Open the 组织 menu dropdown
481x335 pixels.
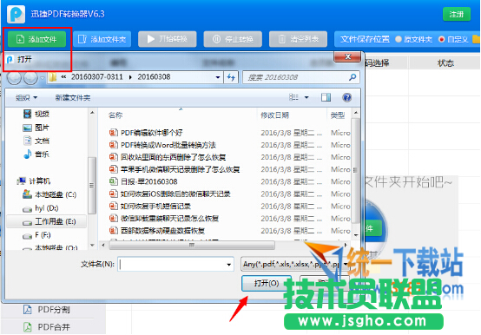(26, 98)
